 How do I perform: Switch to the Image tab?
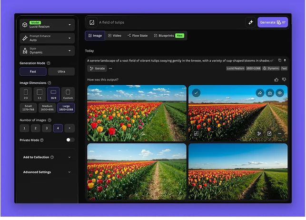coord(95,36)
